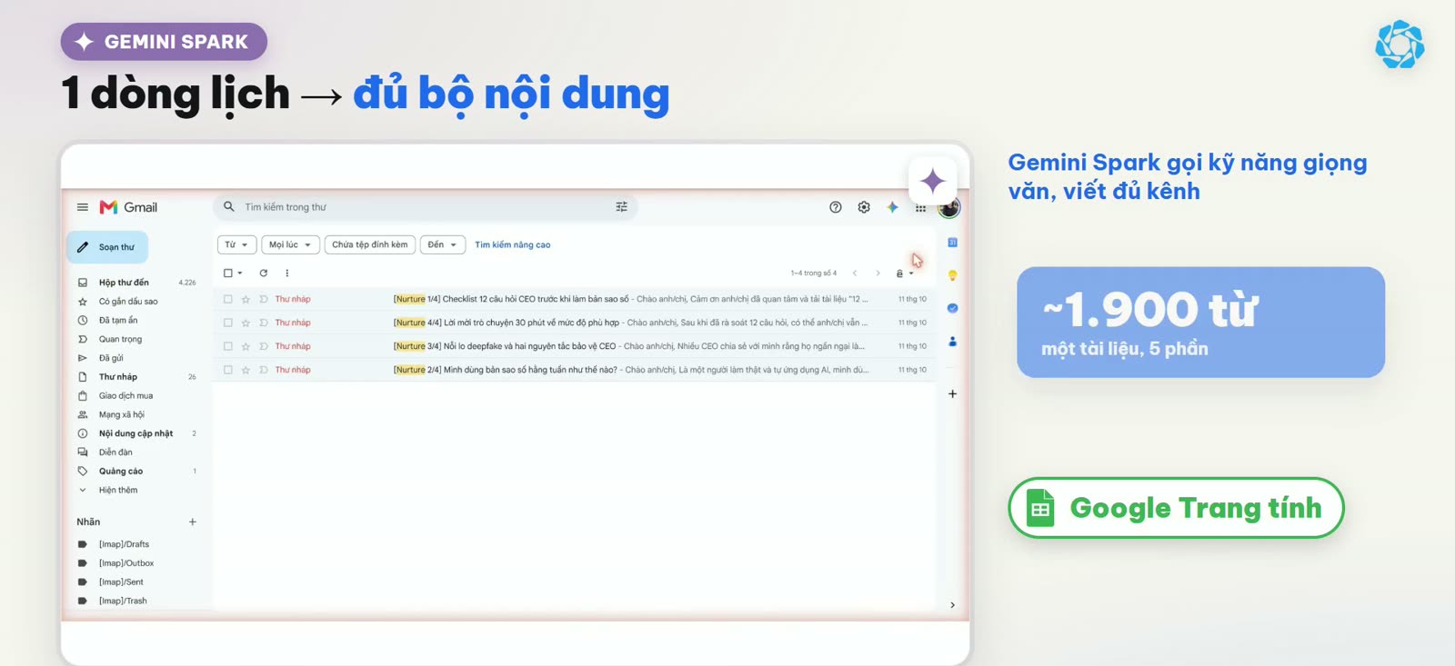Open Contacts side panel icon
The image size is (1455, 666).
[952, 342]
